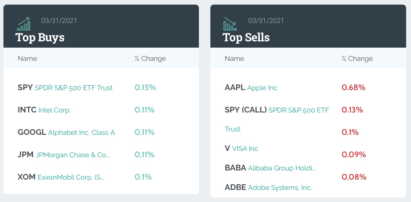Open the INTC Intel Corp. link
This screenshot has width=411, height=202.
(x=44, y=110)
